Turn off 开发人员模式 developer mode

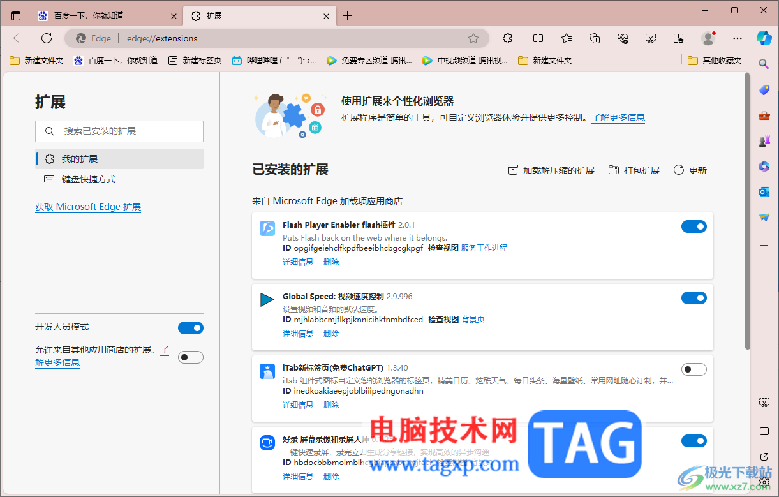click(191, 328)
